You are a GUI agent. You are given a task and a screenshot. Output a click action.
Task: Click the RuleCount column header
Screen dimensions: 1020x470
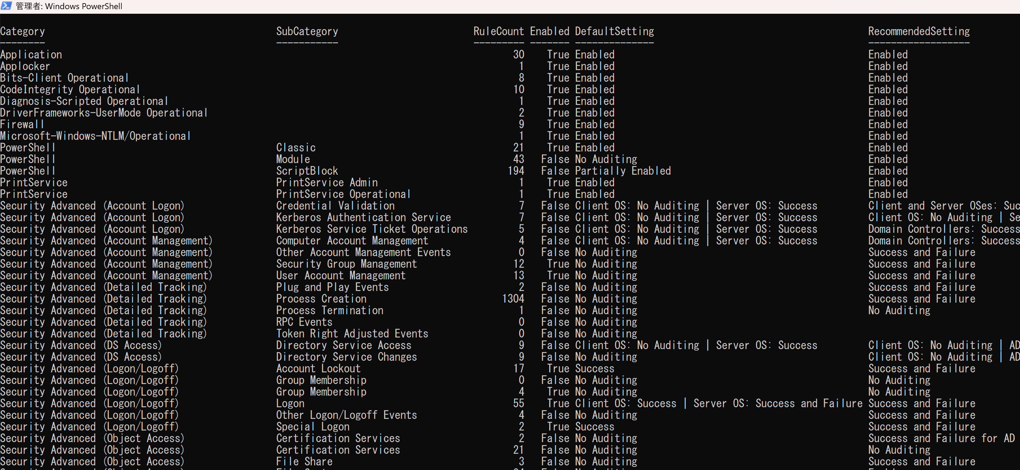[498, 31]
